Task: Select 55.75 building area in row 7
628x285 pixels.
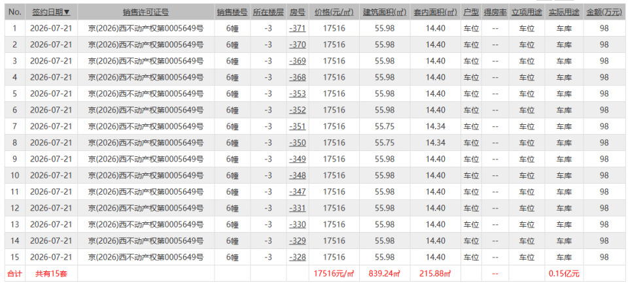Action: coord(385,127)
